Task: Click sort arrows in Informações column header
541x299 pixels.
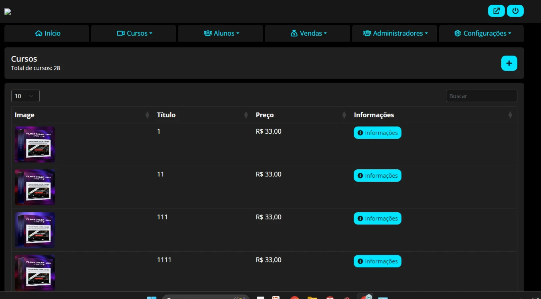Action: point(510,115)
